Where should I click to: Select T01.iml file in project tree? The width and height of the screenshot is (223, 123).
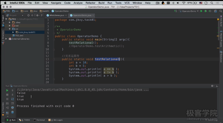click(x=19, y=36)
